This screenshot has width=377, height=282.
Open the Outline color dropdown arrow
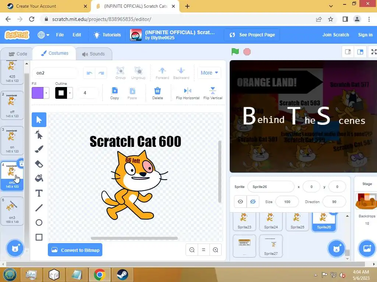point(70,93)
